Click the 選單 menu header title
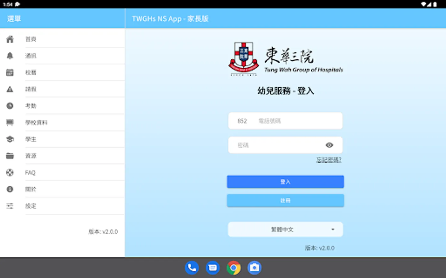Screen dimensions: 446x278 14,19
